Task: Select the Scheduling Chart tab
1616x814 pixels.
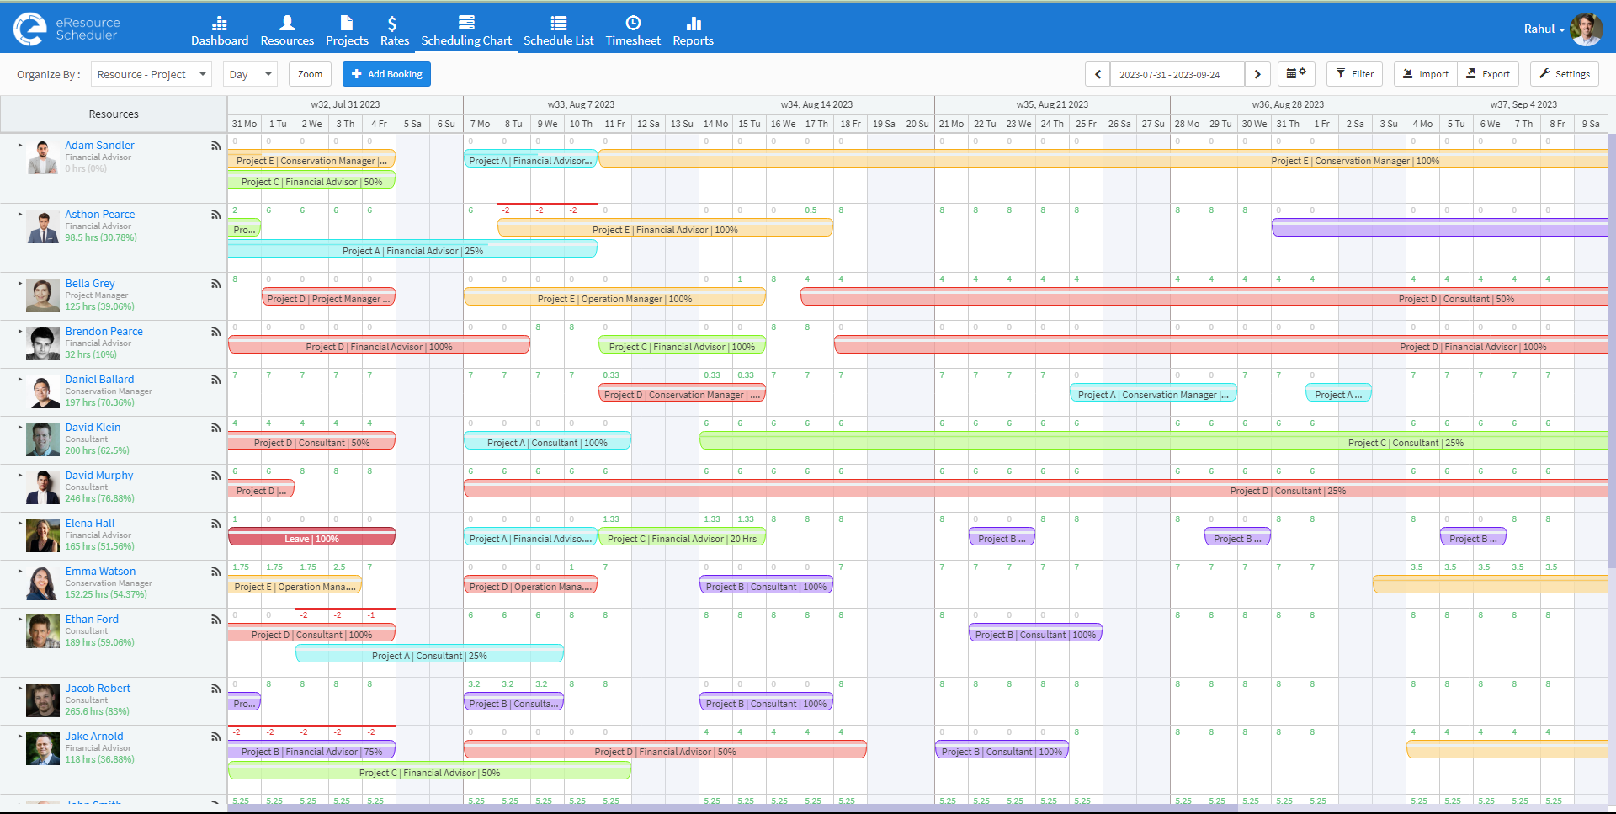Action: click(x=466, y=31)
